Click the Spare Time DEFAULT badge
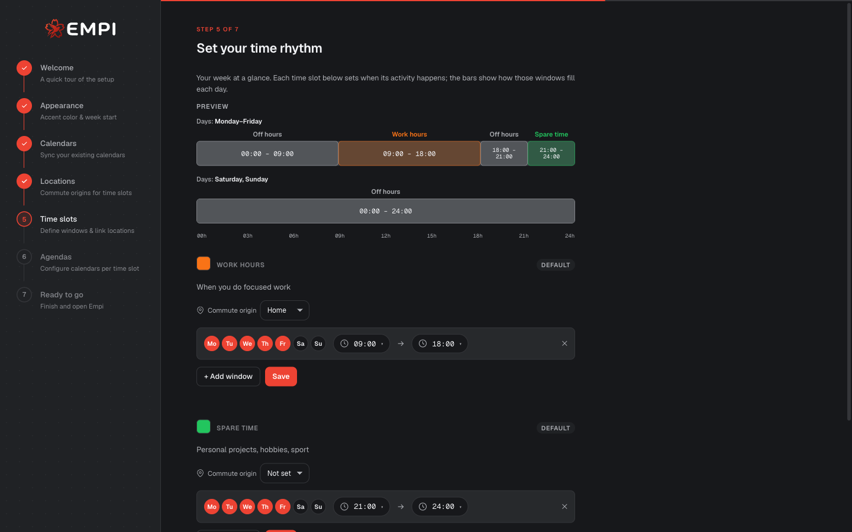Viewport: 852px width, 532px height. pos(556,428)
